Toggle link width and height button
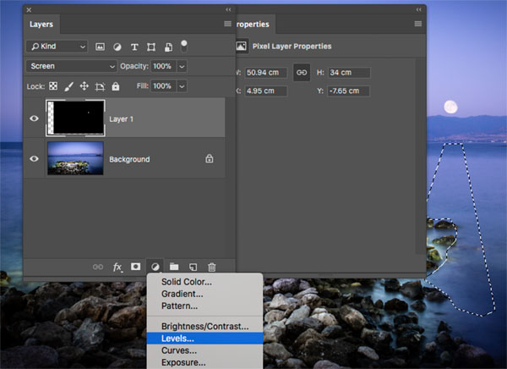507x369 pixels. point(301,74)
